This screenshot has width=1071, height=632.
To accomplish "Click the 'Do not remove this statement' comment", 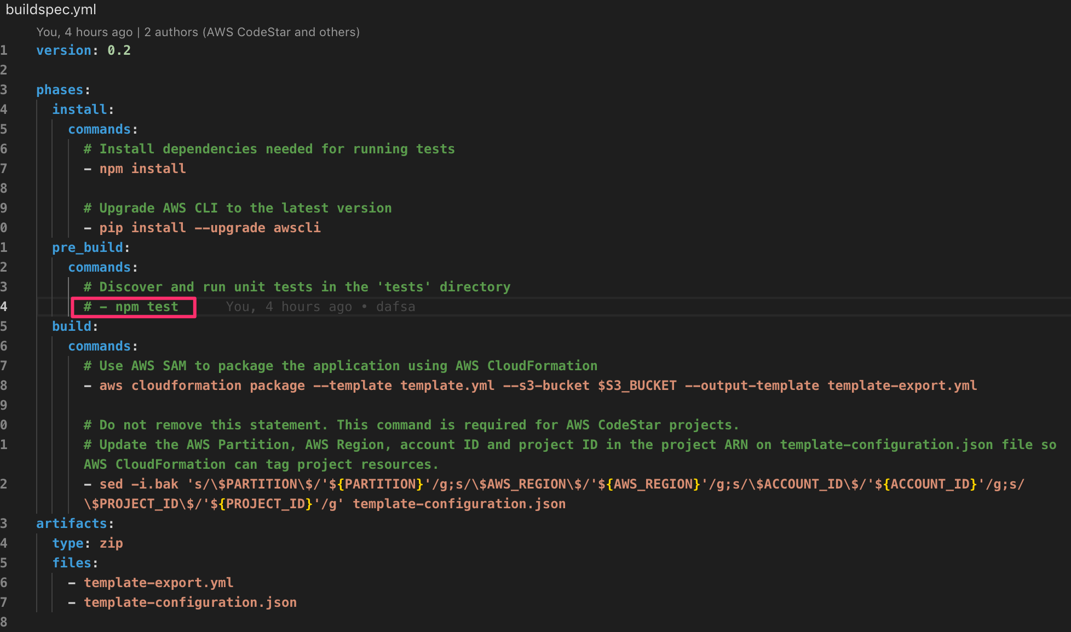I will coord(411,425).
